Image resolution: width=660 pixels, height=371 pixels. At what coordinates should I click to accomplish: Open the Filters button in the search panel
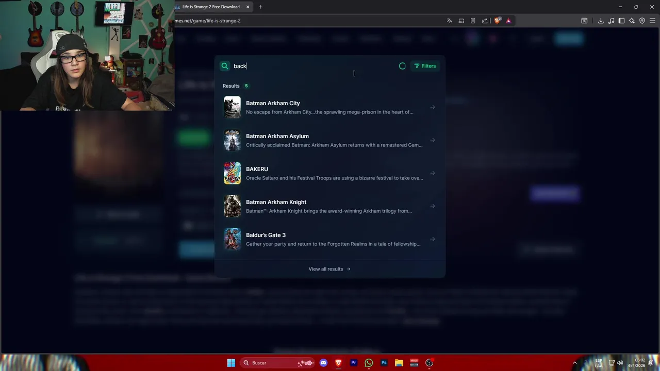click(425, 66)
